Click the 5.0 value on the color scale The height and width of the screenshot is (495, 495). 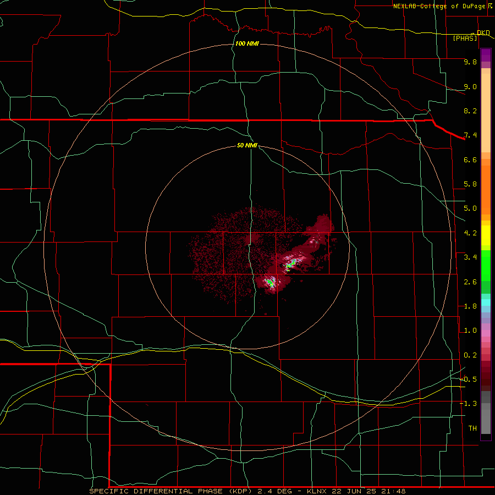470,208
